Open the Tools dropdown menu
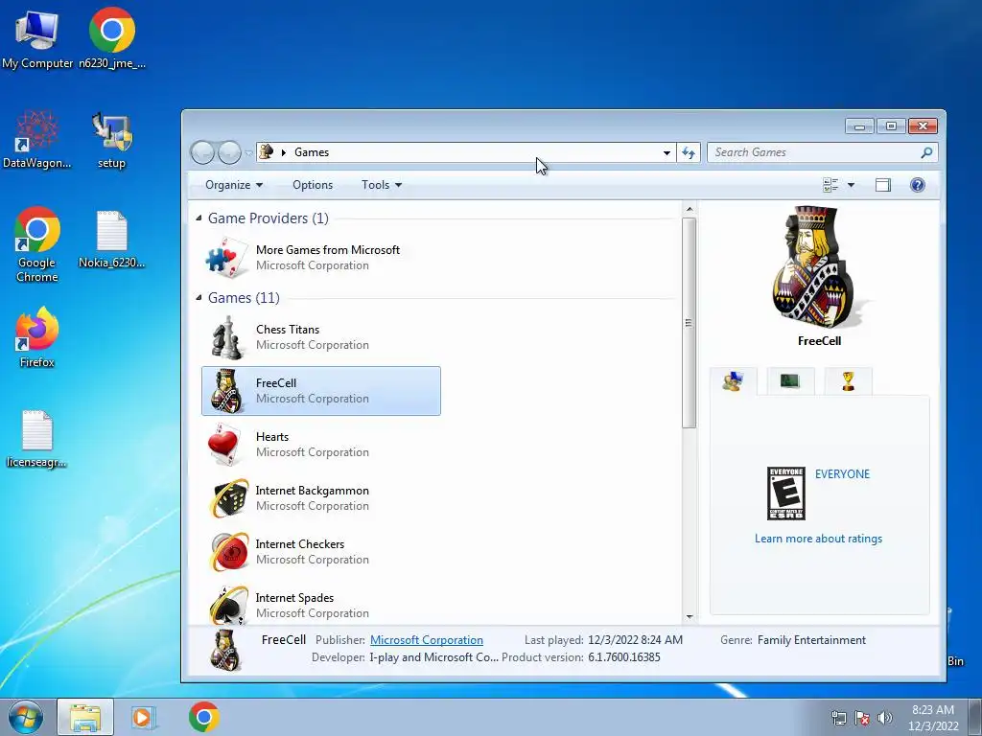The height and width of the screenshot is (736, 982). pyautogui.click(x=382, y=185)
